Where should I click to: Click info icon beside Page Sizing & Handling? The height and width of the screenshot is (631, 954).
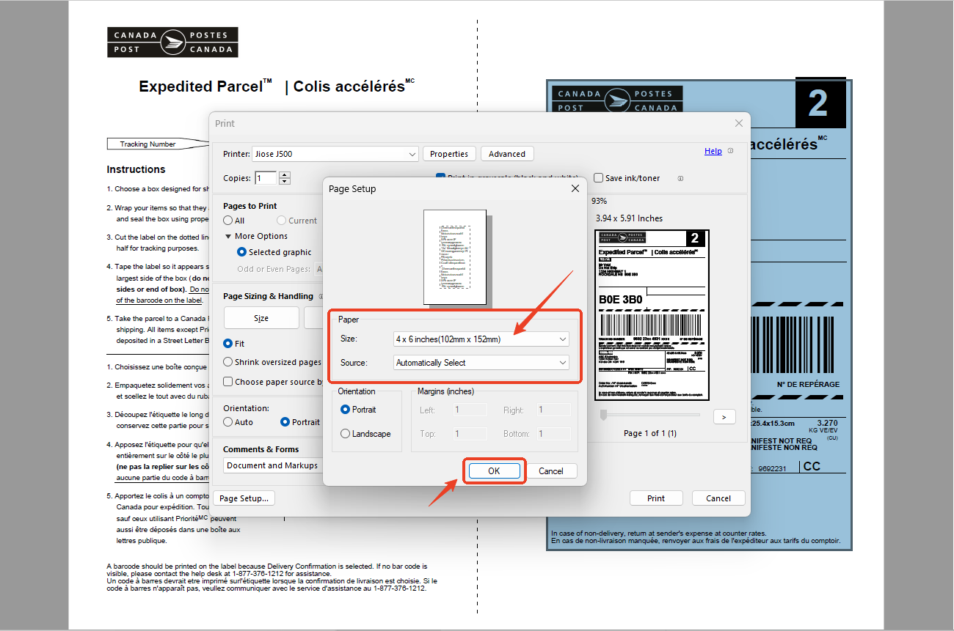[322, 296]
